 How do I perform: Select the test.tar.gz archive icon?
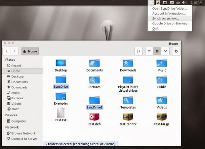point(162,117)
